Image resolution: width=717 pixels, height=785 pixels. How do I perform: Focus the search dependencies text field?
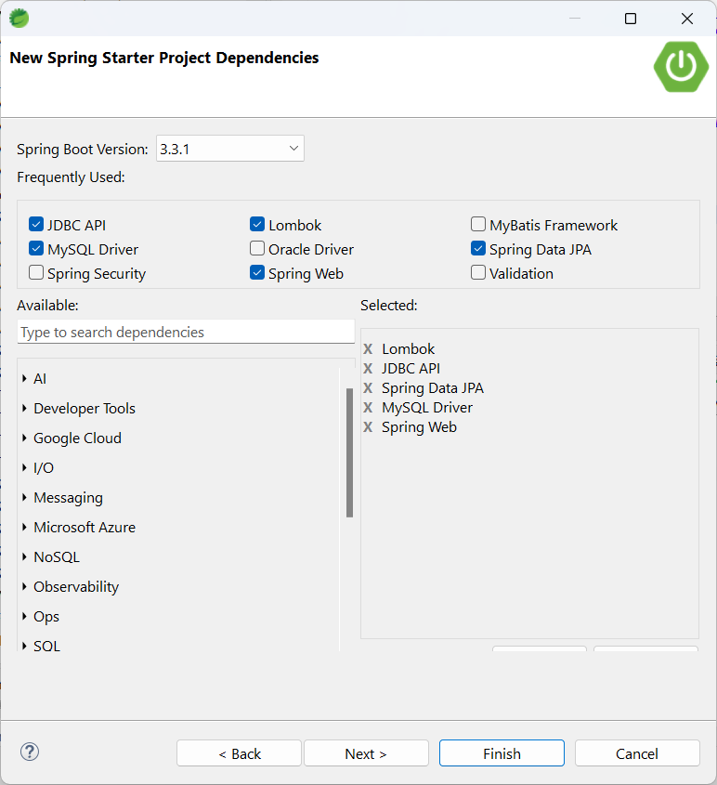[x=186, y=332]
